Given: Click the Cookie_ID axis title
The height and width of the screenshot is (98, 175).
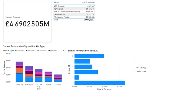Looking at the screenshot, I should coord(69,69).
